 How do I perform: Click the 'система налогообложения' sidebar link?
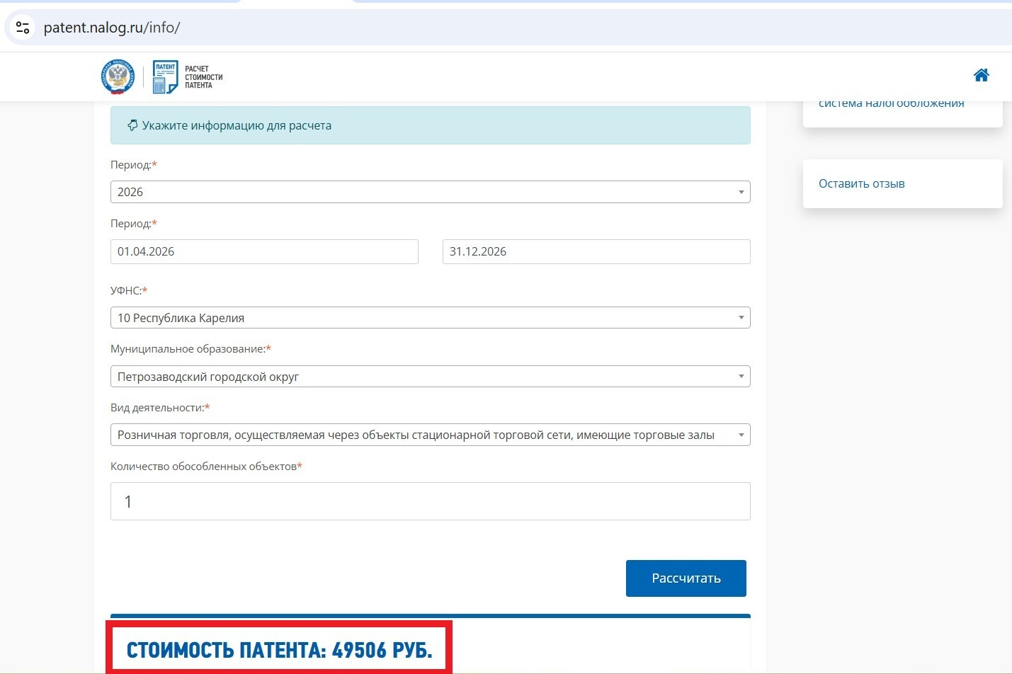[891, 105]
